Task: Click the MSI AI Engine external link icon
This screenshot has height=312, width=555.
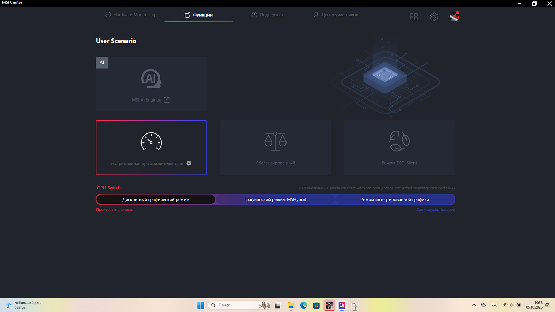Action: pyautogui.click(x=166, y=100)
